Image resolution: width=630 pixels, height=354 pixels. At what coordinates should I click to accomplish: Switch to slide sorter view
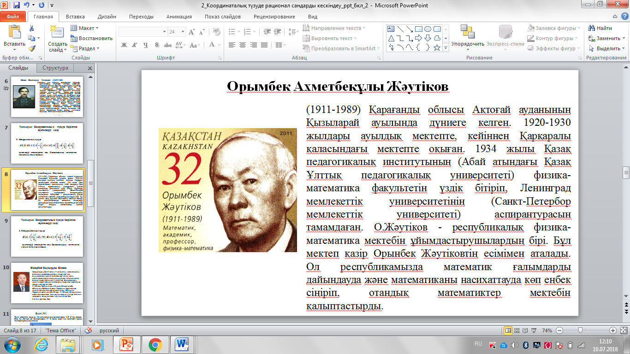coord(517,330)
